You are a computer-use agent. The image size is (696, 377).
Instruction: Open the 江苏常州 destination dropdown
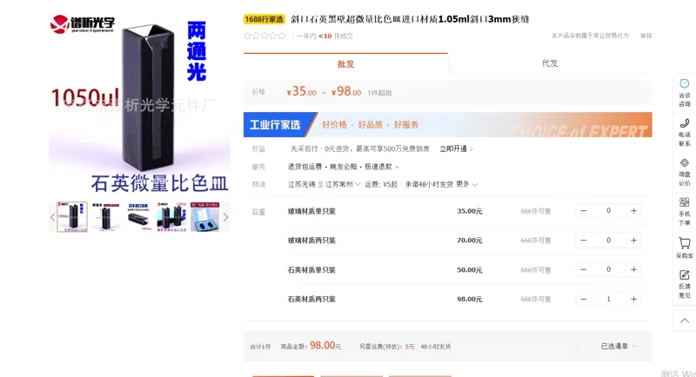(342, 184)
